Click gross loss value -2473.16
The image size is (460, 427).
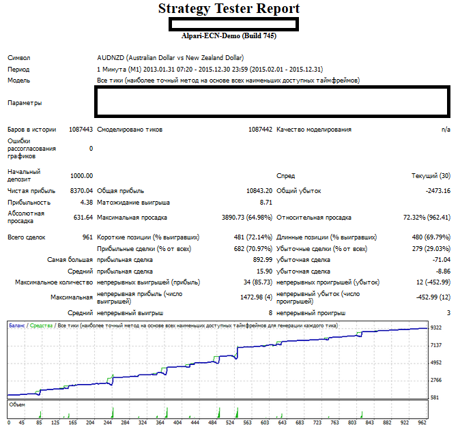pyautogui.click(x=438, y=190)
